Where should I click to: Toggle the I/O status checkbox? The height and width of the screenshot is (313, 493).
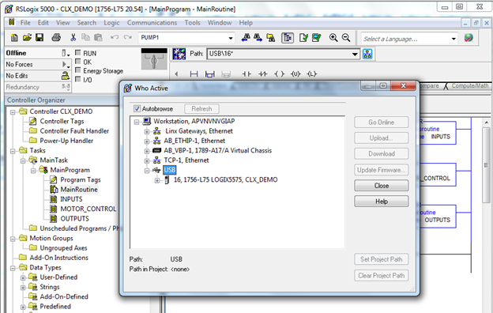point(78,79)
